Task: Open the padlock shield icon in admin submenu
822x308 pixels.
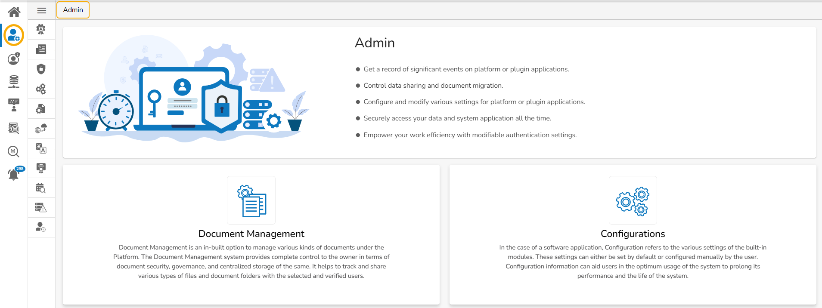Action: coord(41,69)
